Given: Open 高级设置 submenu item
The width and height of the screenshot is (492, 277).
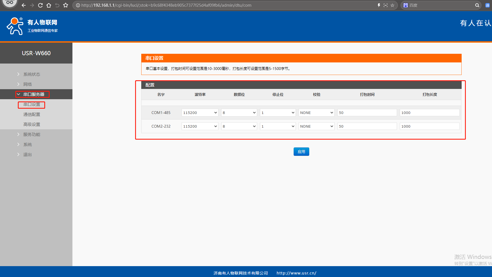Looking at the screenshot, I should [x=31, y=125].
